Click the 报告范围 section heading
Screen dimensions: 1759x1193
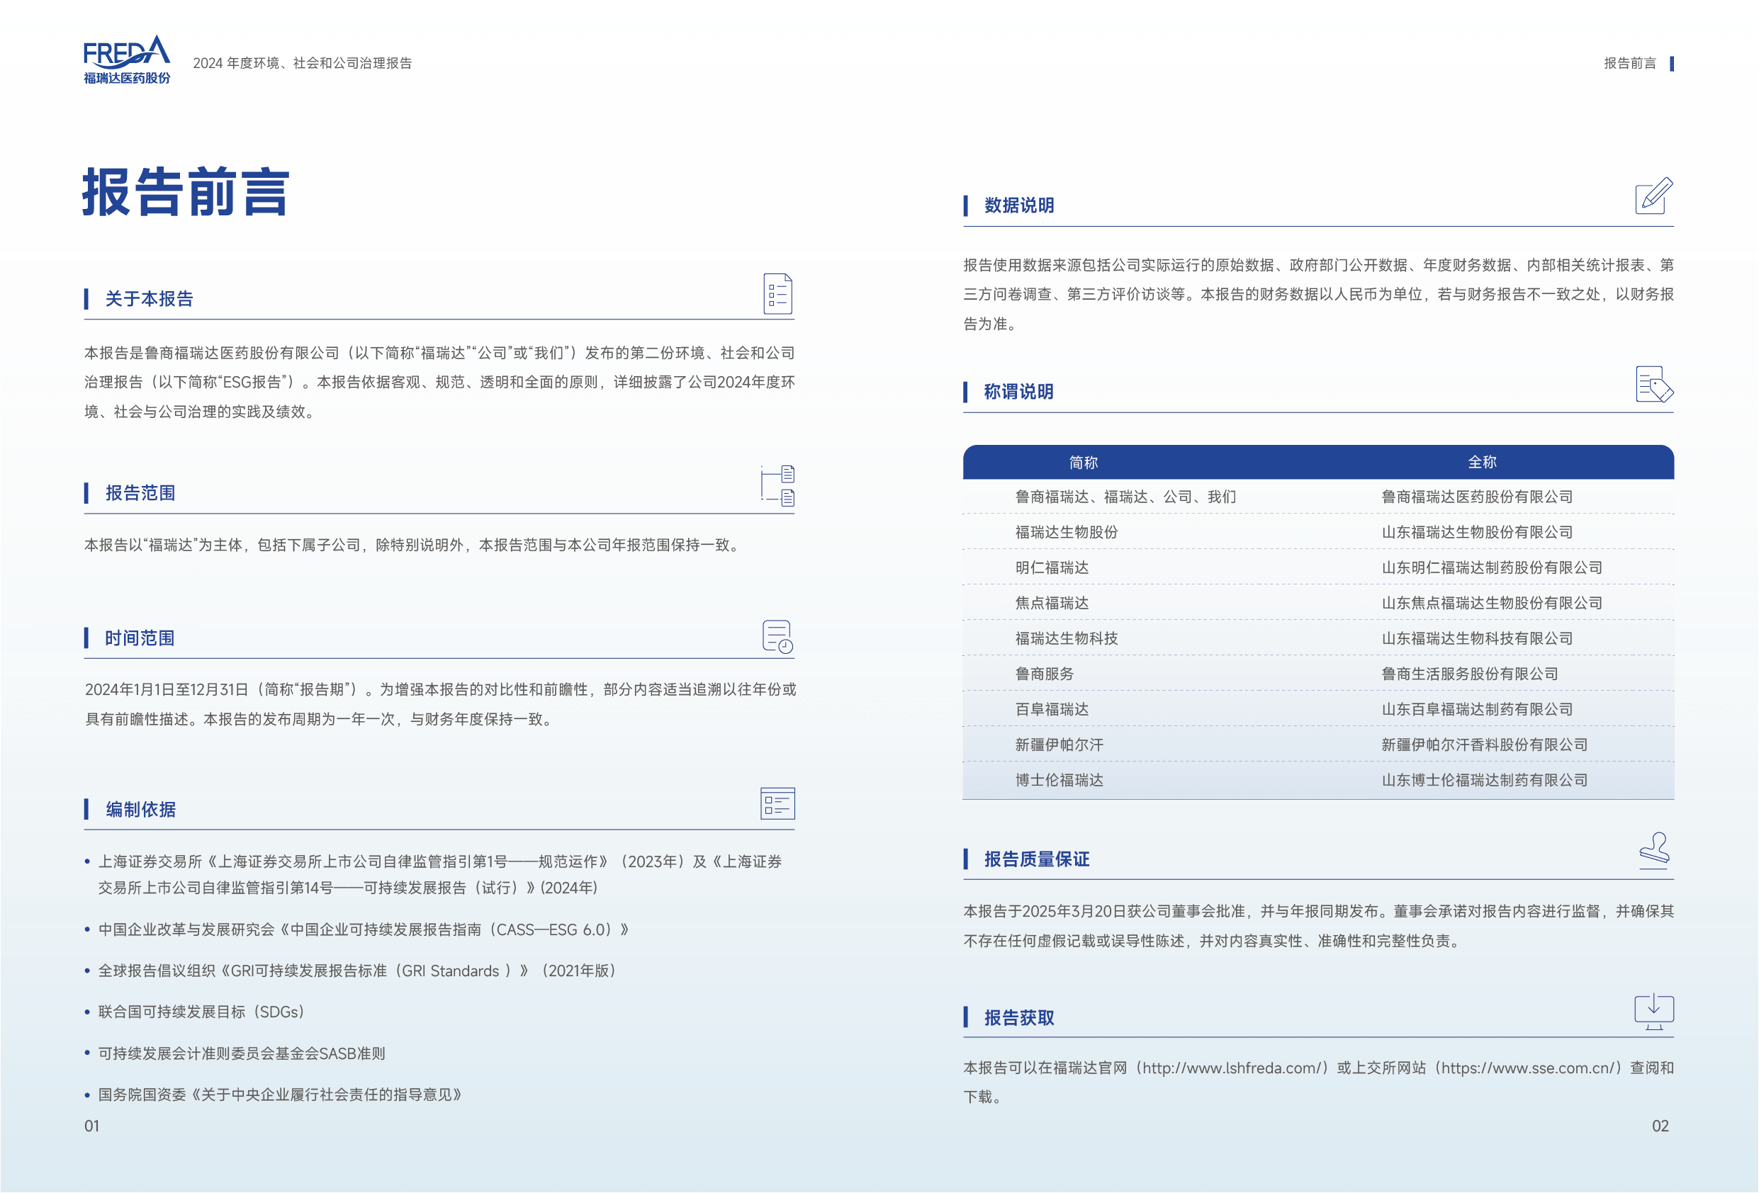click(x=140, y=493)
